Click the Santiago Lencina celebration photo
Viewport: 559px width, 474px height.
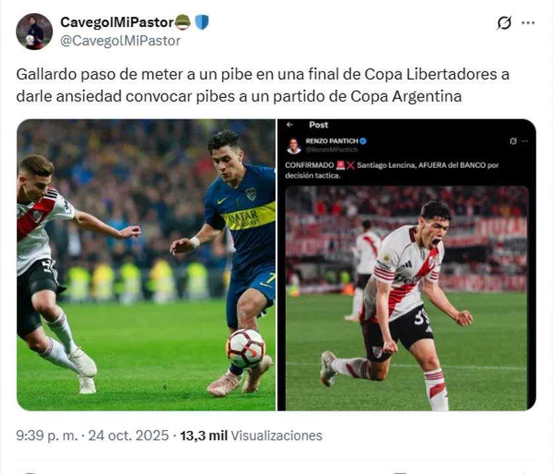tap(406, 298)
